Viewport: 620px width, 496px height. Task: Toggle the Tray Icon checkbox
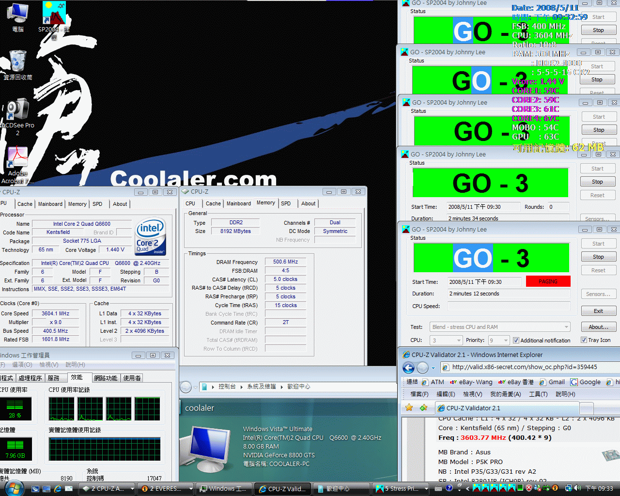584,340
